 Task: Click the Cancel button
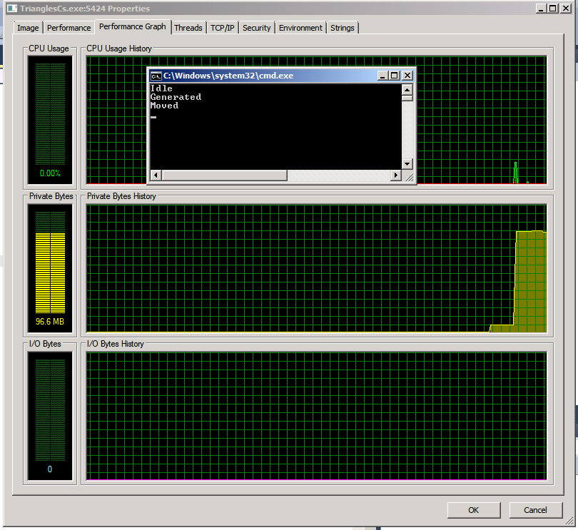[x=536, y=510]
